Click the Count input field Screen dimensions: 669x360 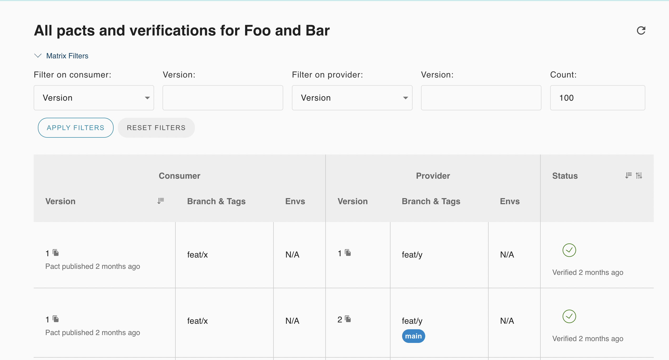click(597, 98)
